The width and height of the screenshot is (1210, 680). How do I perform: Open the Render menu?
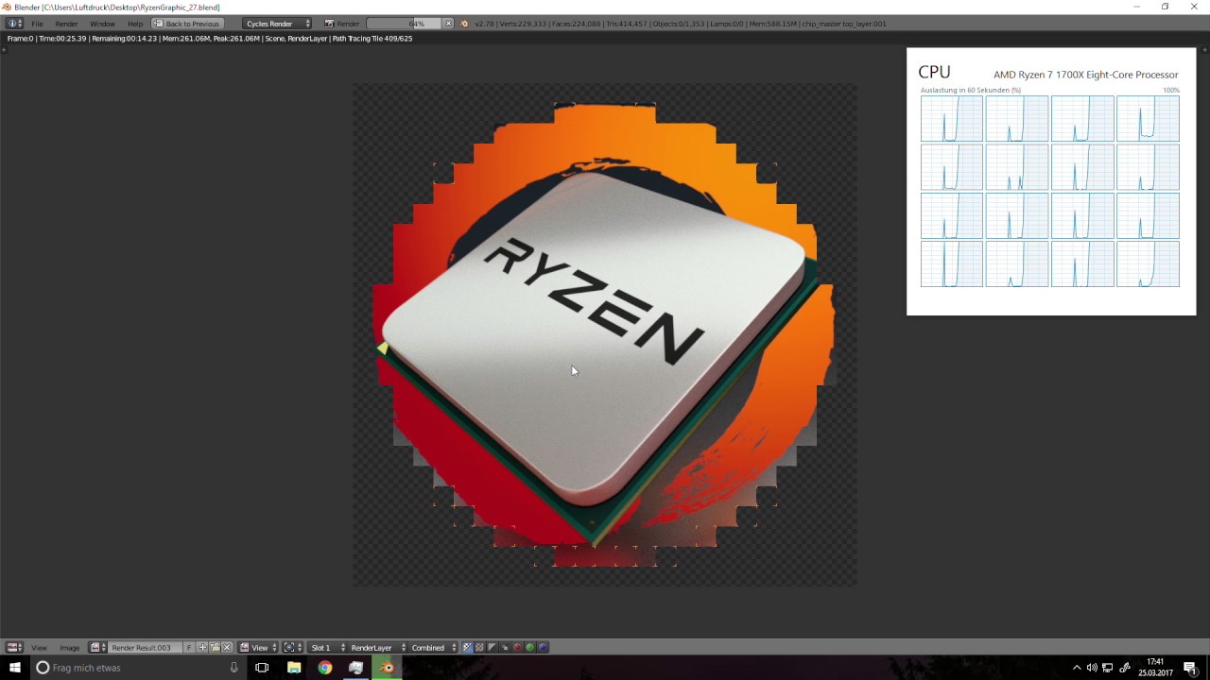click(x=66, y=24)
